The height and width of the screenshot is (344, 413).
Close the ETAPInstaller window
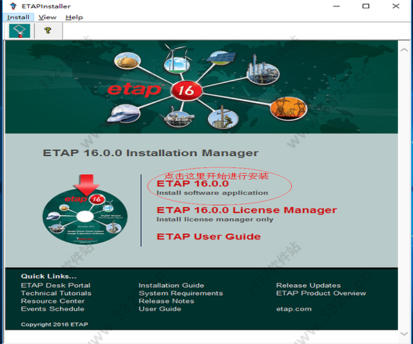pos(396,6)
